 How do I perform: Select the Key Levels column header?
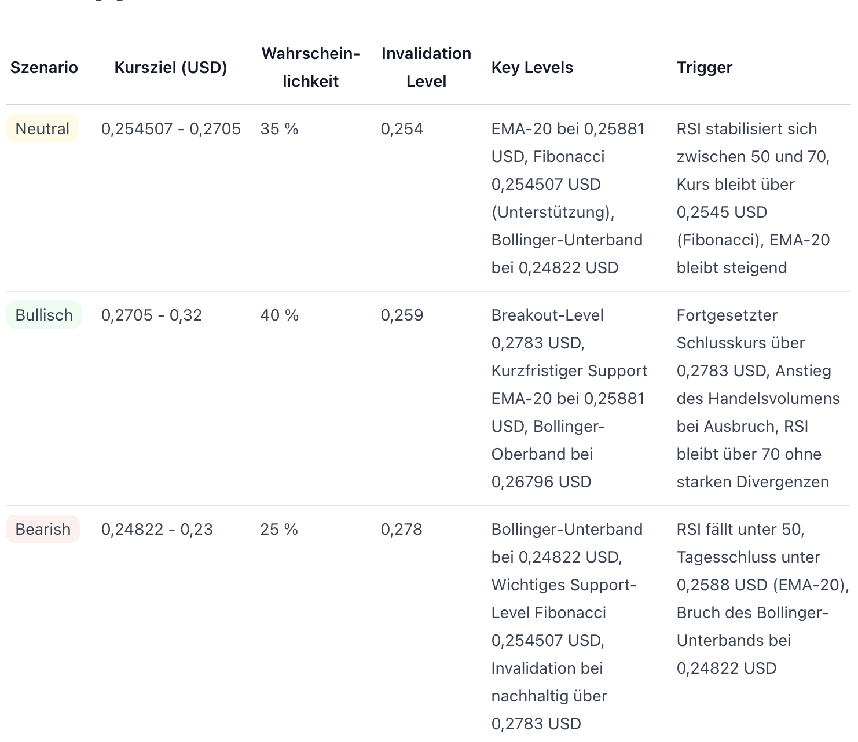[x=532, y=68]
